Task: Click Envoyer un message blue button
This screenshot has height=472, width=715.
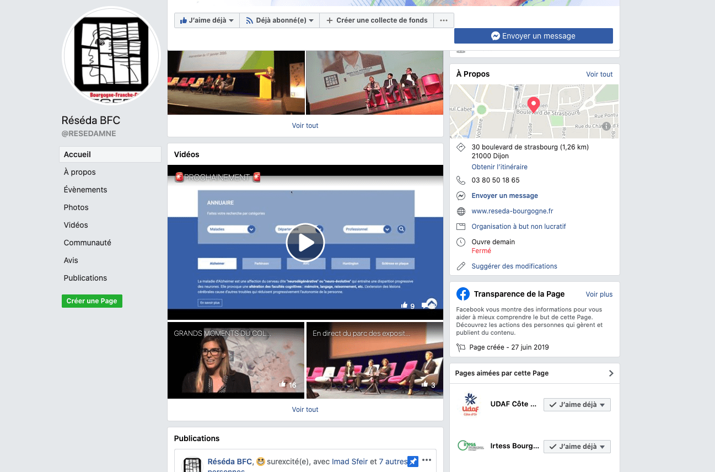Action: [533, 36]
